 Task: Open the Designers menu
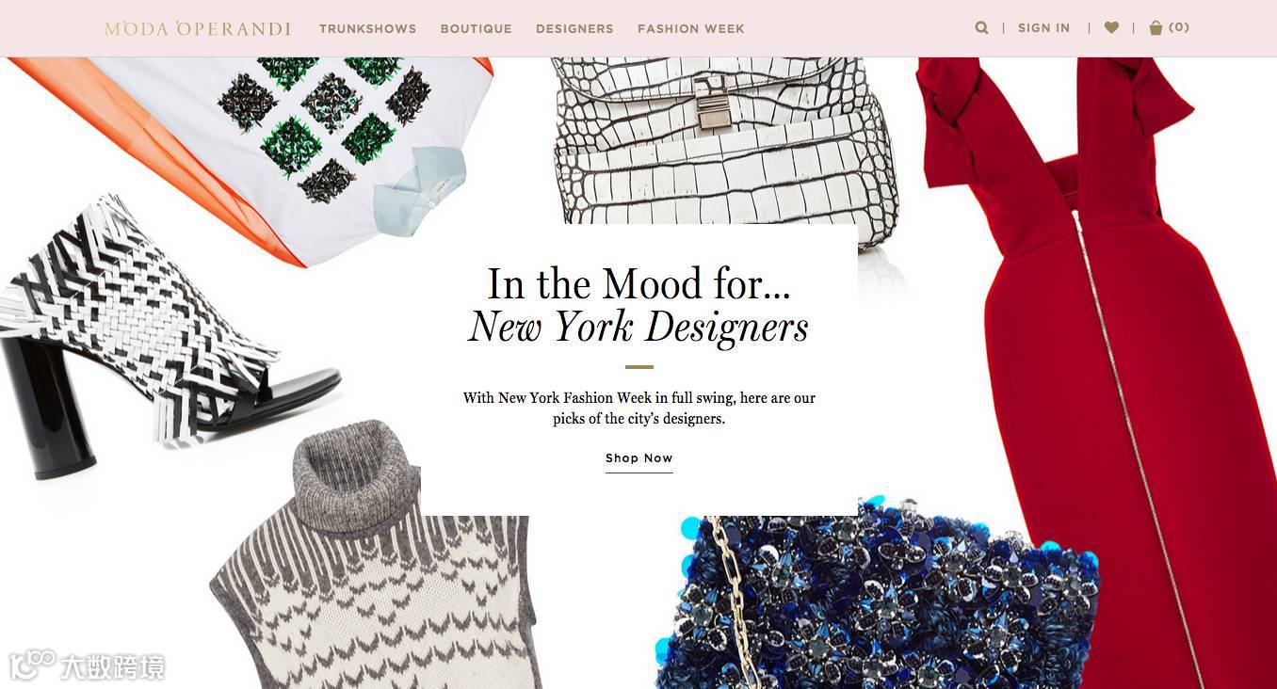coord(574,29)
